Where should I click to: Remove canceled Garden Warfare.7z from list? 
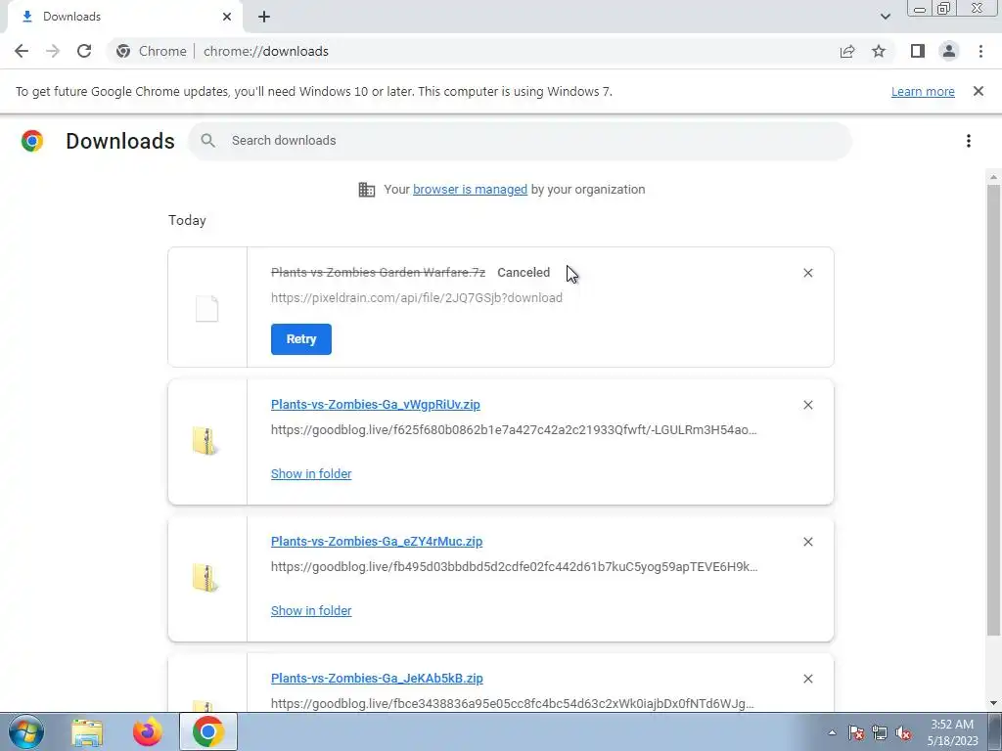(807, 273)
